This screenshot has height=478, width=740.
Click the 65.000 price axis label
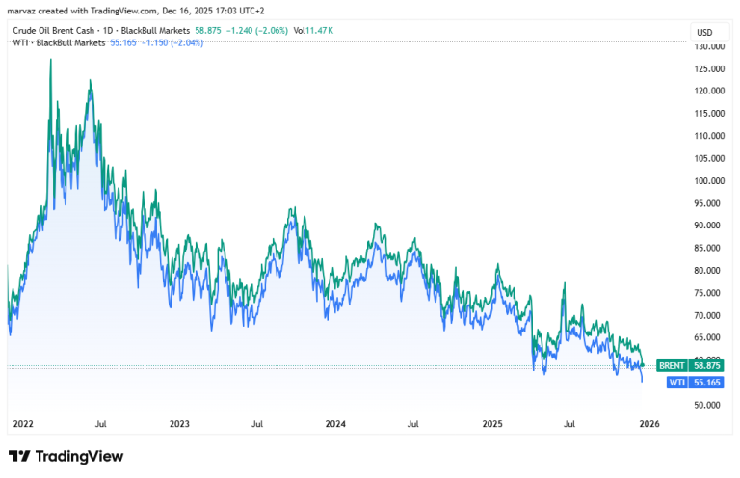707,337
